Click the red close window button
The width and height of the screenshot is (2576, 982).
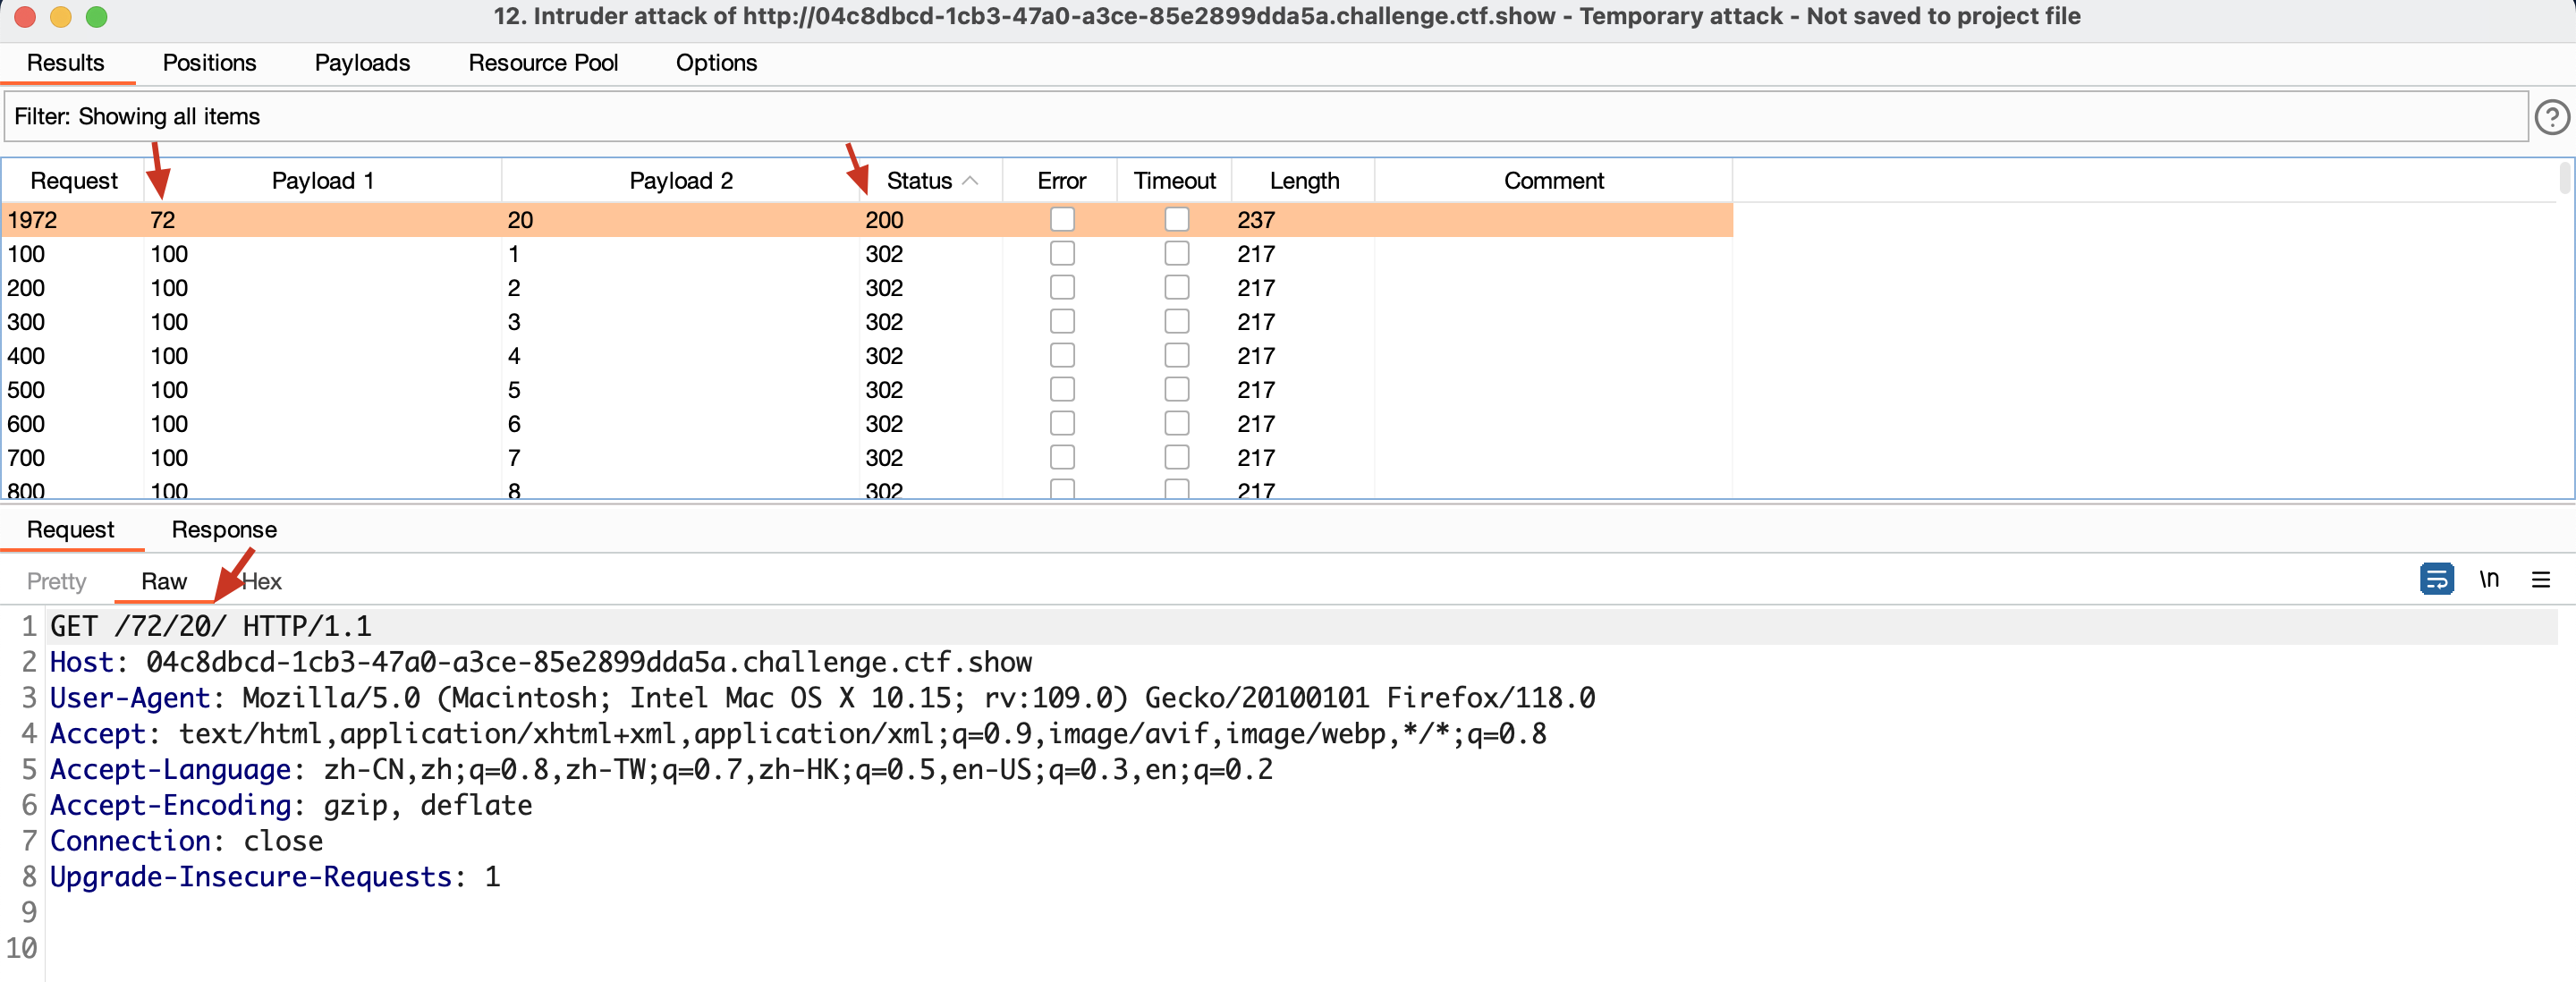[25, 17]
